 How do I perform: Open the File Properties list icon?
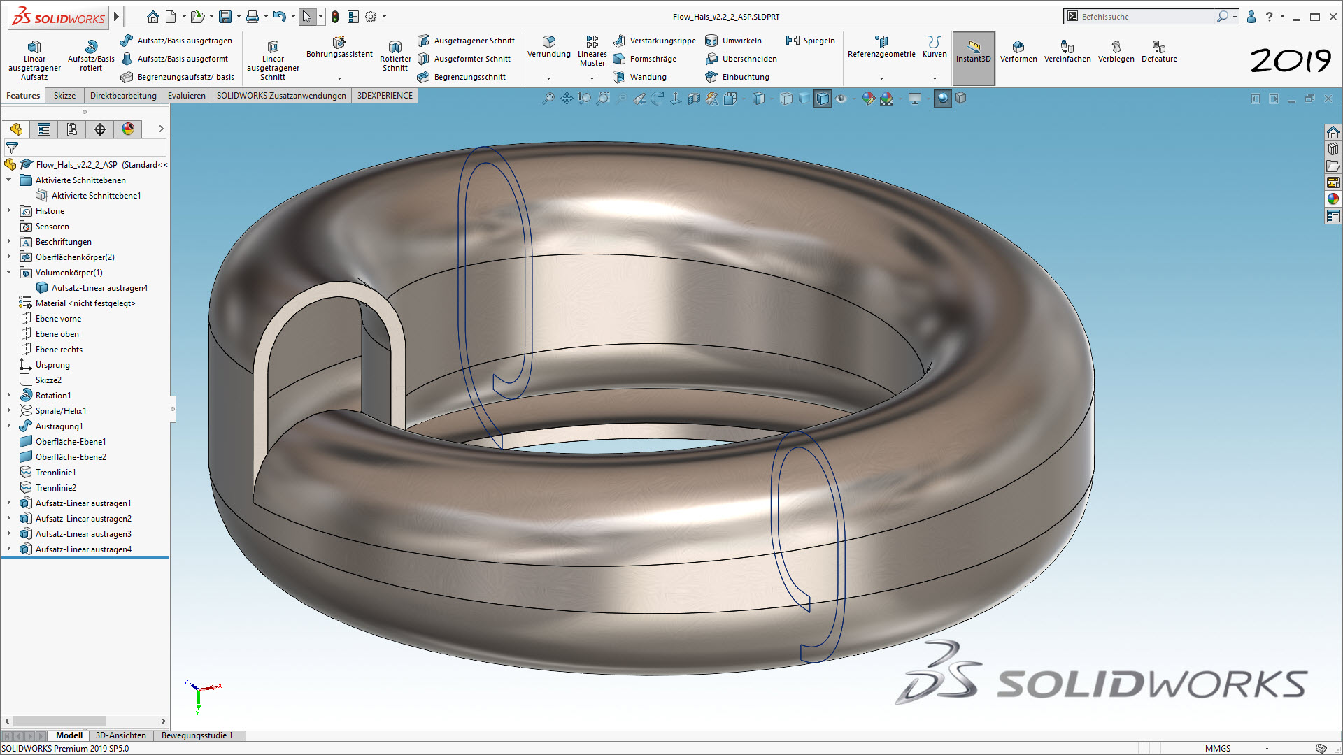(353, 16)
